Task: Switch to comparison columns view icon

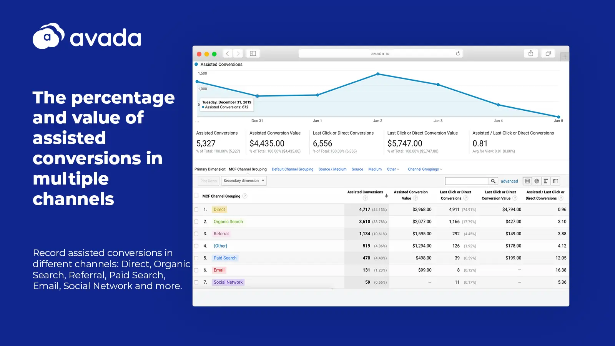Action: pyautogui.click(x=555, y=181)
